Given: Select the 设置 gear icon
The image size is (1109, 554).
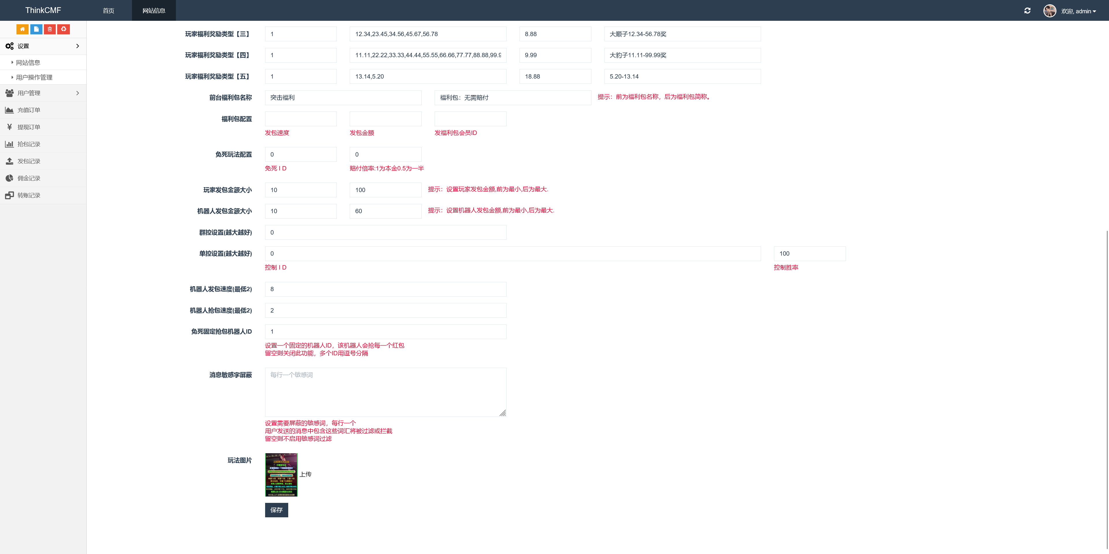Looking at the screenshot, I should [x=10, y=46].
